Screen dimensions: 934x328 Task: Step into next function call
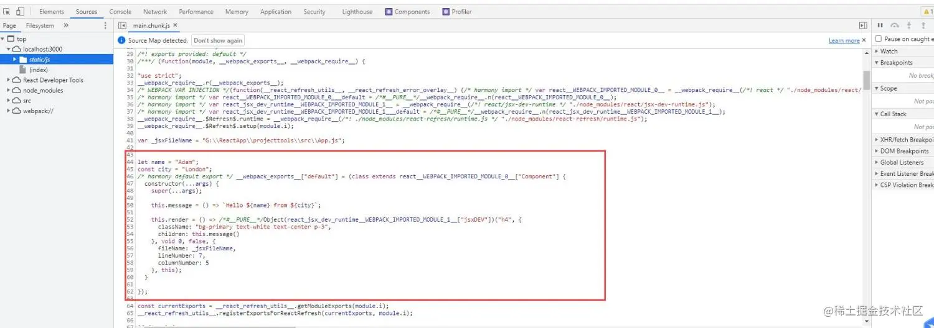tap(909, 25)
